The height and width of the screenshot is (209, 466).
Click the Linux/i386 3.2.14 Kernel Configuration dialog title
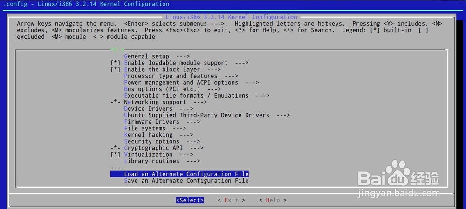[x=231, y=17]
